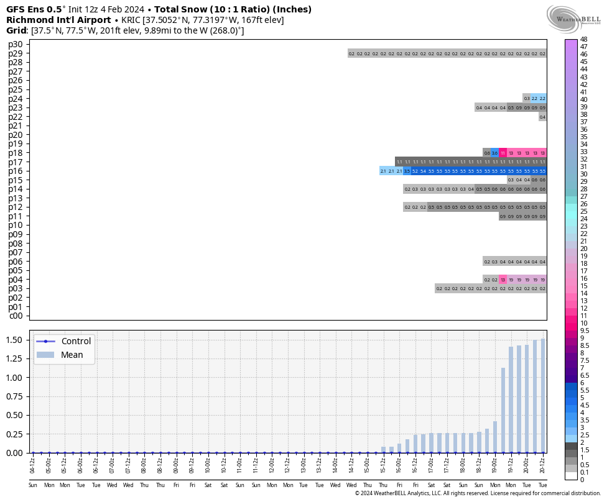Image resolution: width=612 pixels, height=502 pixels.
Task: Select ensemble member label p29
Action: point(16,53)
